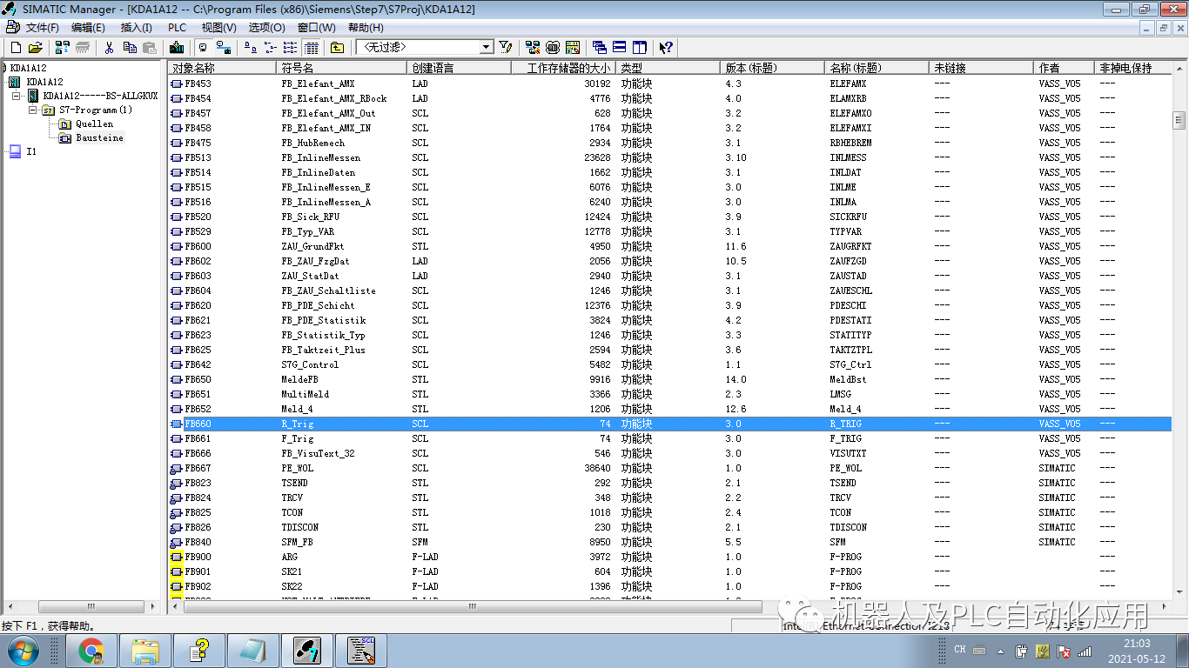Collapse the KDA1A12-----BS-ALLGKUX tree node
Image resolution: width=1189 pixels, height=668 pixels.
coord(17,96)
